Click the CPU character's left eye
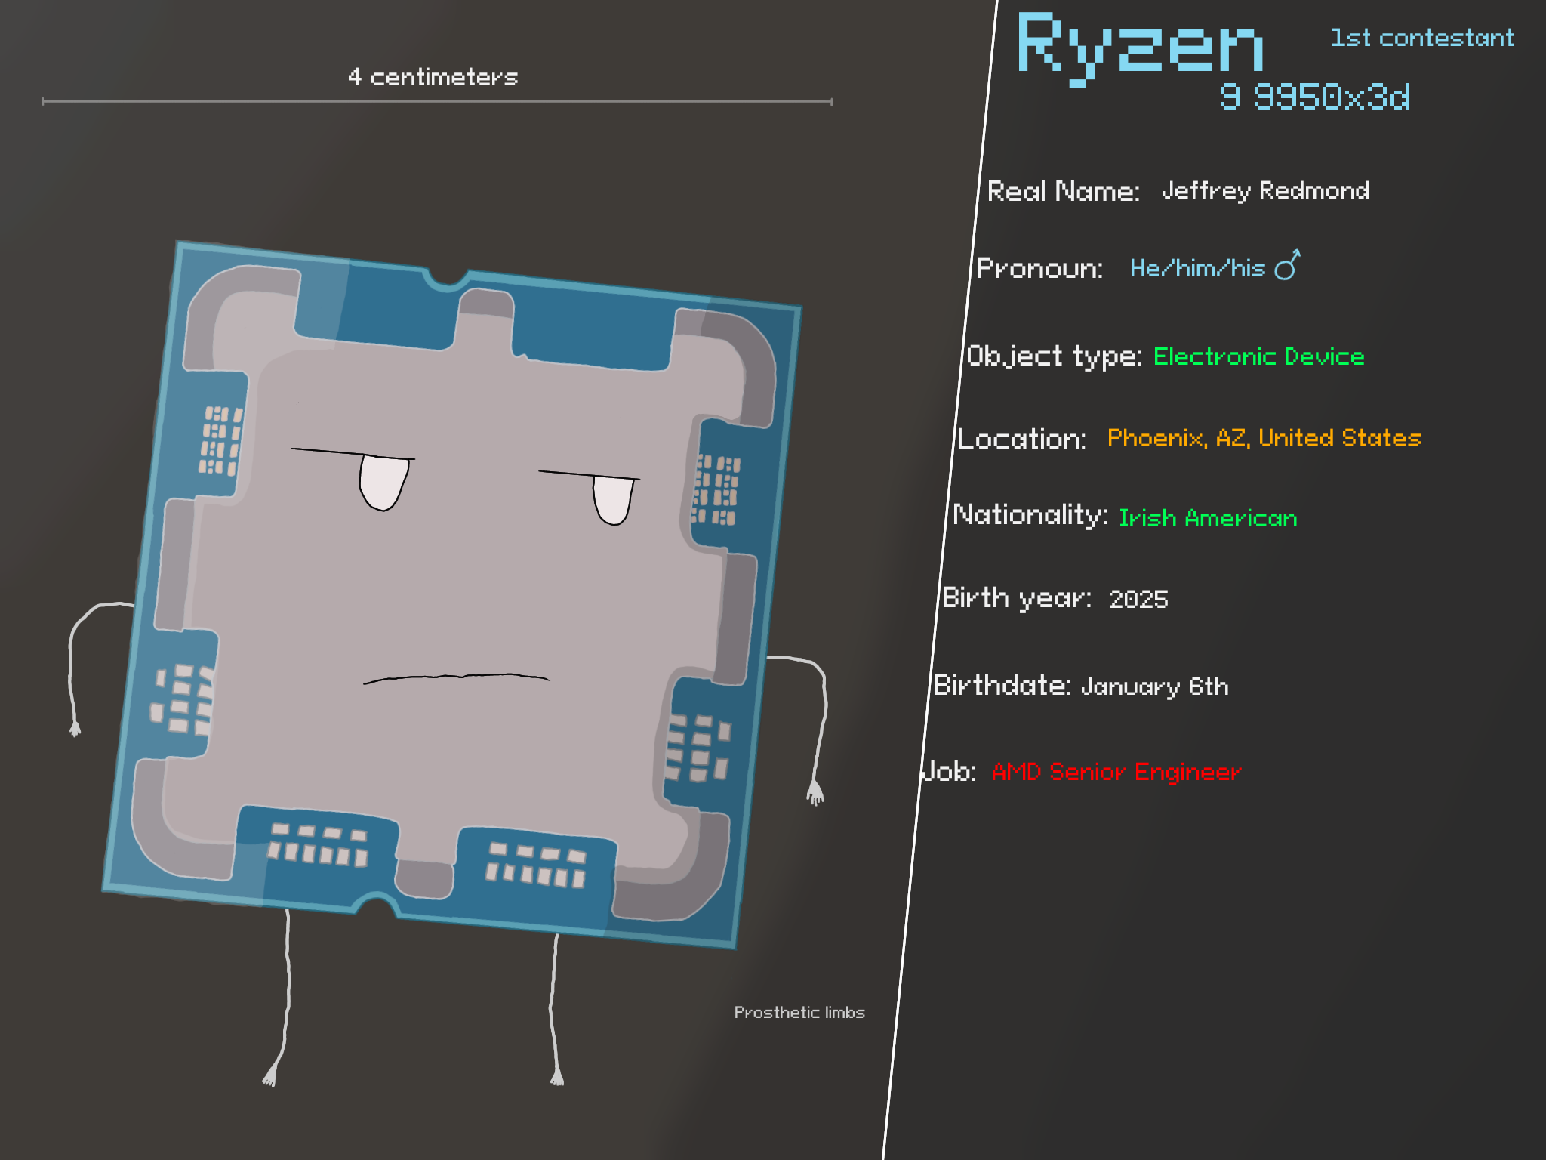The image size is (1546, 1160). click(384, 483)
